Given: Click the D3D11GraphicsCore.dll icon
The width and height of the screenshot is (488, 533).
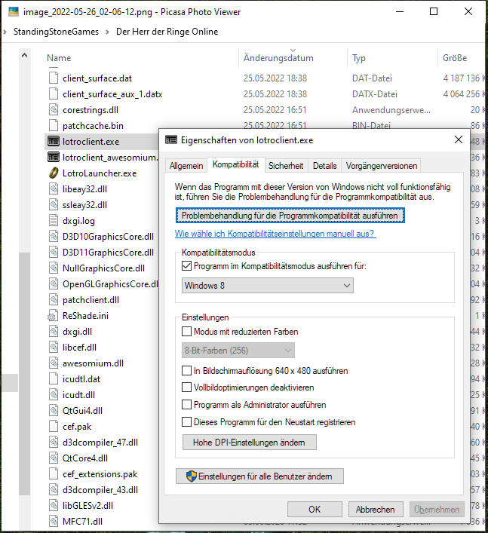Looking at the screenshot, I should click(54, 253).
